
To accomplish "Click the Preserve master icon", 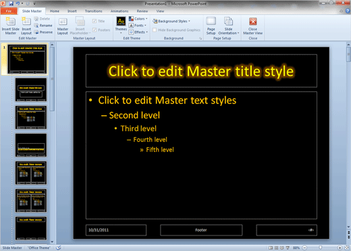I will (36, 32).
